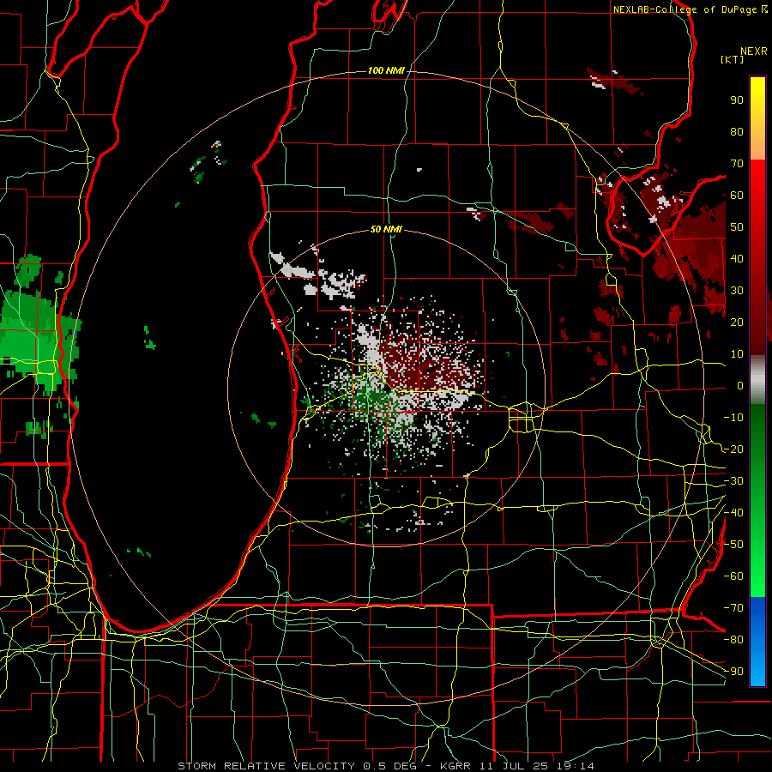The width and height of the screenshot is (772, 772).
Task: Click the 0 value on velocity scale
Action: 740,386
